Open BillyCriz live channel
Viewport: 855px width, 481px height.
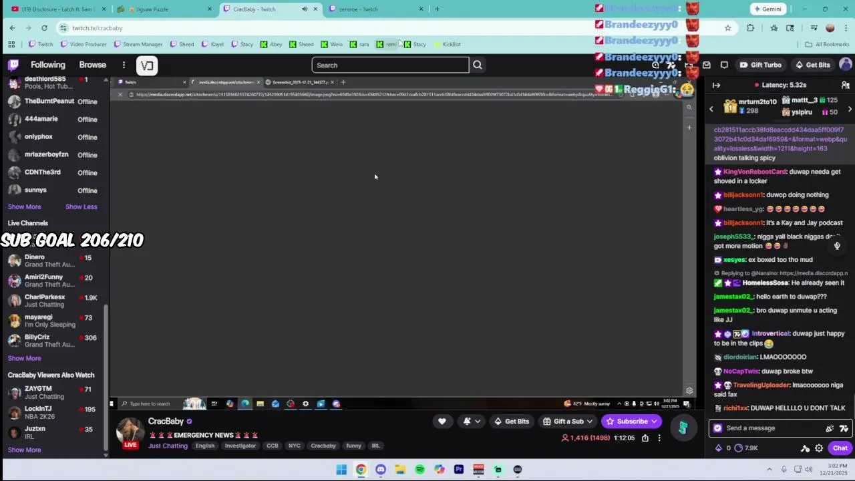pyautogui.click(x=53, y=341)
